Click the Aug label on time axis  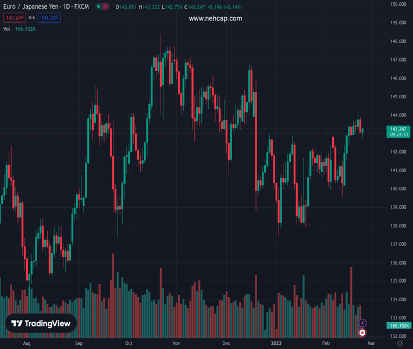click(26, 344)
